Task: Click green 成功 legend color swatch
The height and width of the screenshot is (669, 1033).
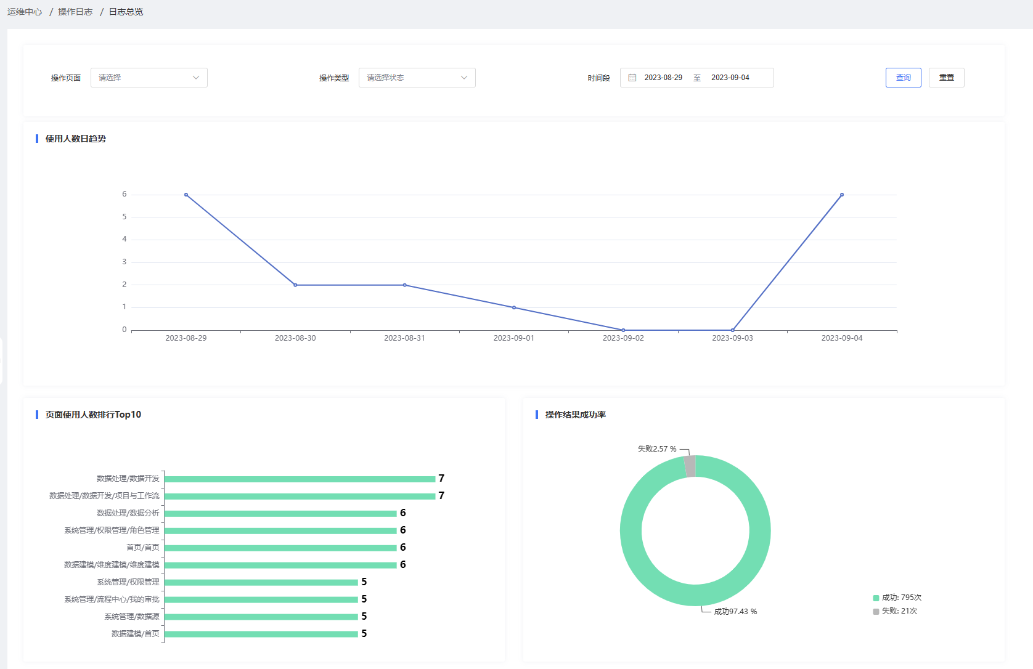Action: 876,598
